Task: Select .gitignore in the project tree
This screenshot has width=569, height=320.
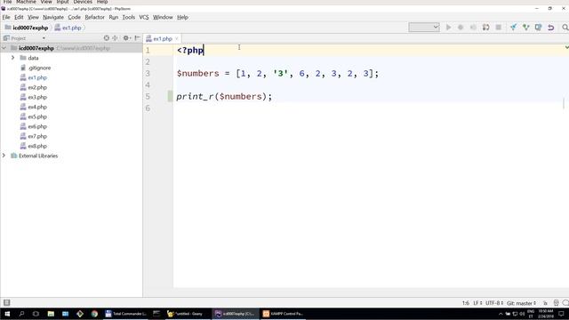Action: pyautogui.click(x=39, y=68)
